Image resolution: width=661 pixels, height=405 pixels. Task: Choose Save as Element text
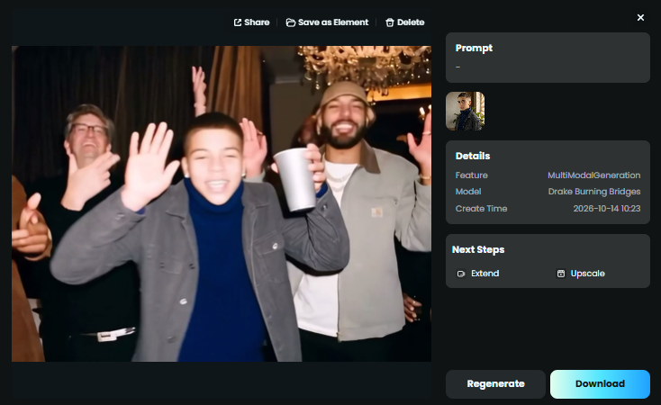click(333, 22)
